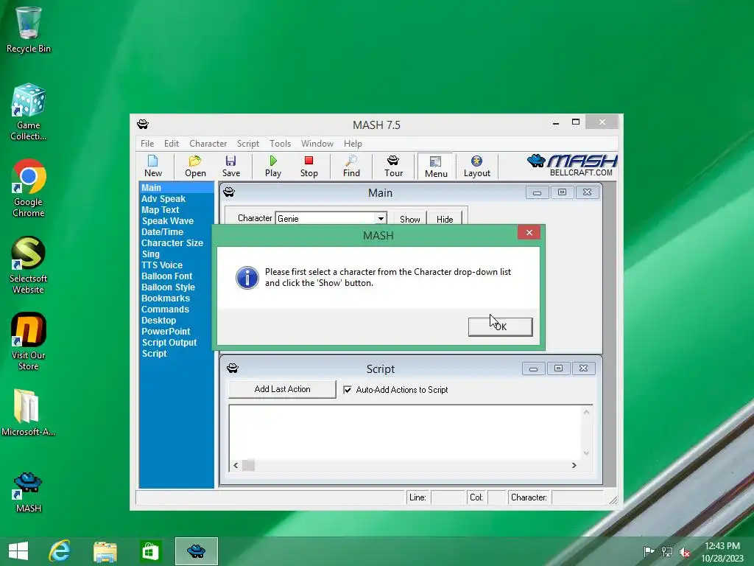Open the Help menu
The image size is (754, 566).
(x=353, y=144)
